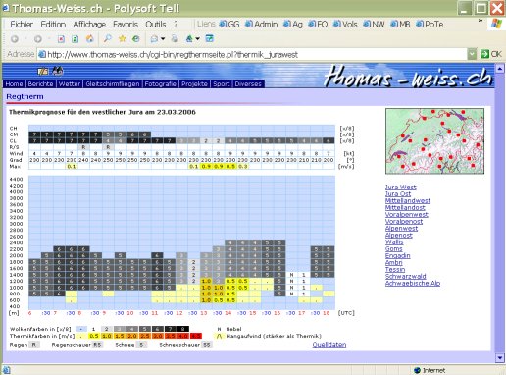Screen dimensions: 506x375
Task: Click the Refresh page icon
Action: (x=76, y=39)
